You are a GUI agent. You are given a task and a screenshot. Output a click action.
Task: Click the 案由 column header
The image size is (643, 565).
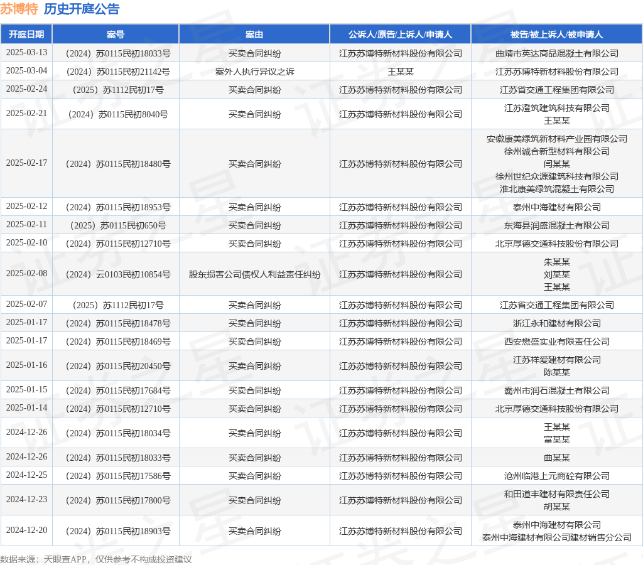point(254,35)
